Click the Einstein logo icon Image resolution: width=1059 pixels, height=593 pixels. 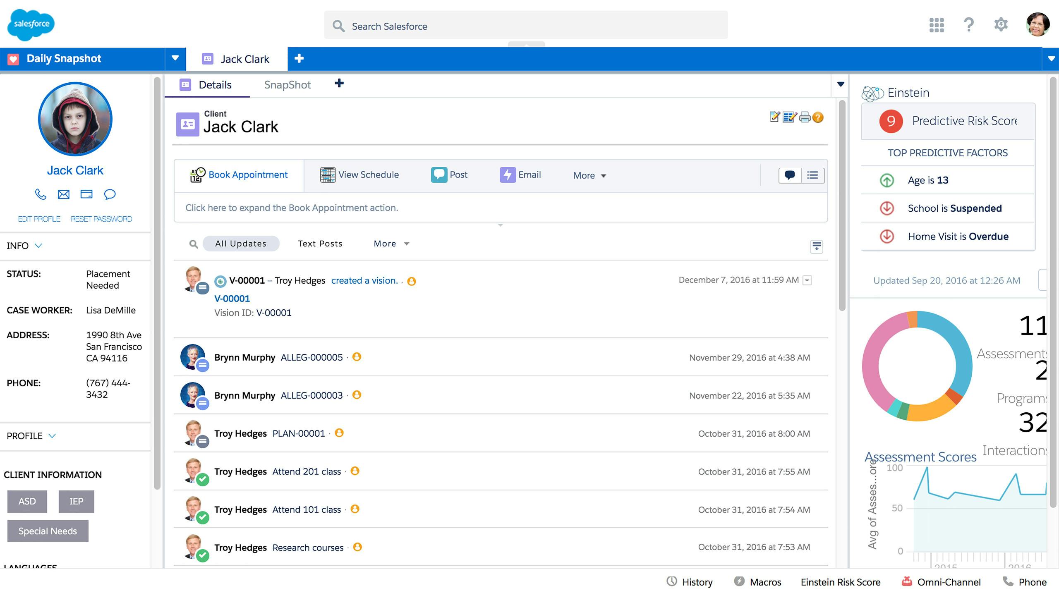click(872, 93)
